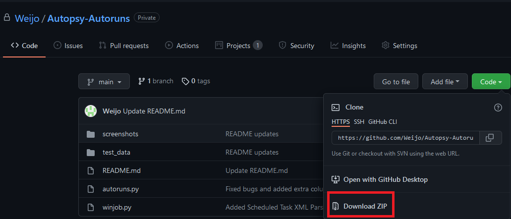Open the Weijo owner profile link
This screenshot has width=511, height=219.
tap(27, 18)
